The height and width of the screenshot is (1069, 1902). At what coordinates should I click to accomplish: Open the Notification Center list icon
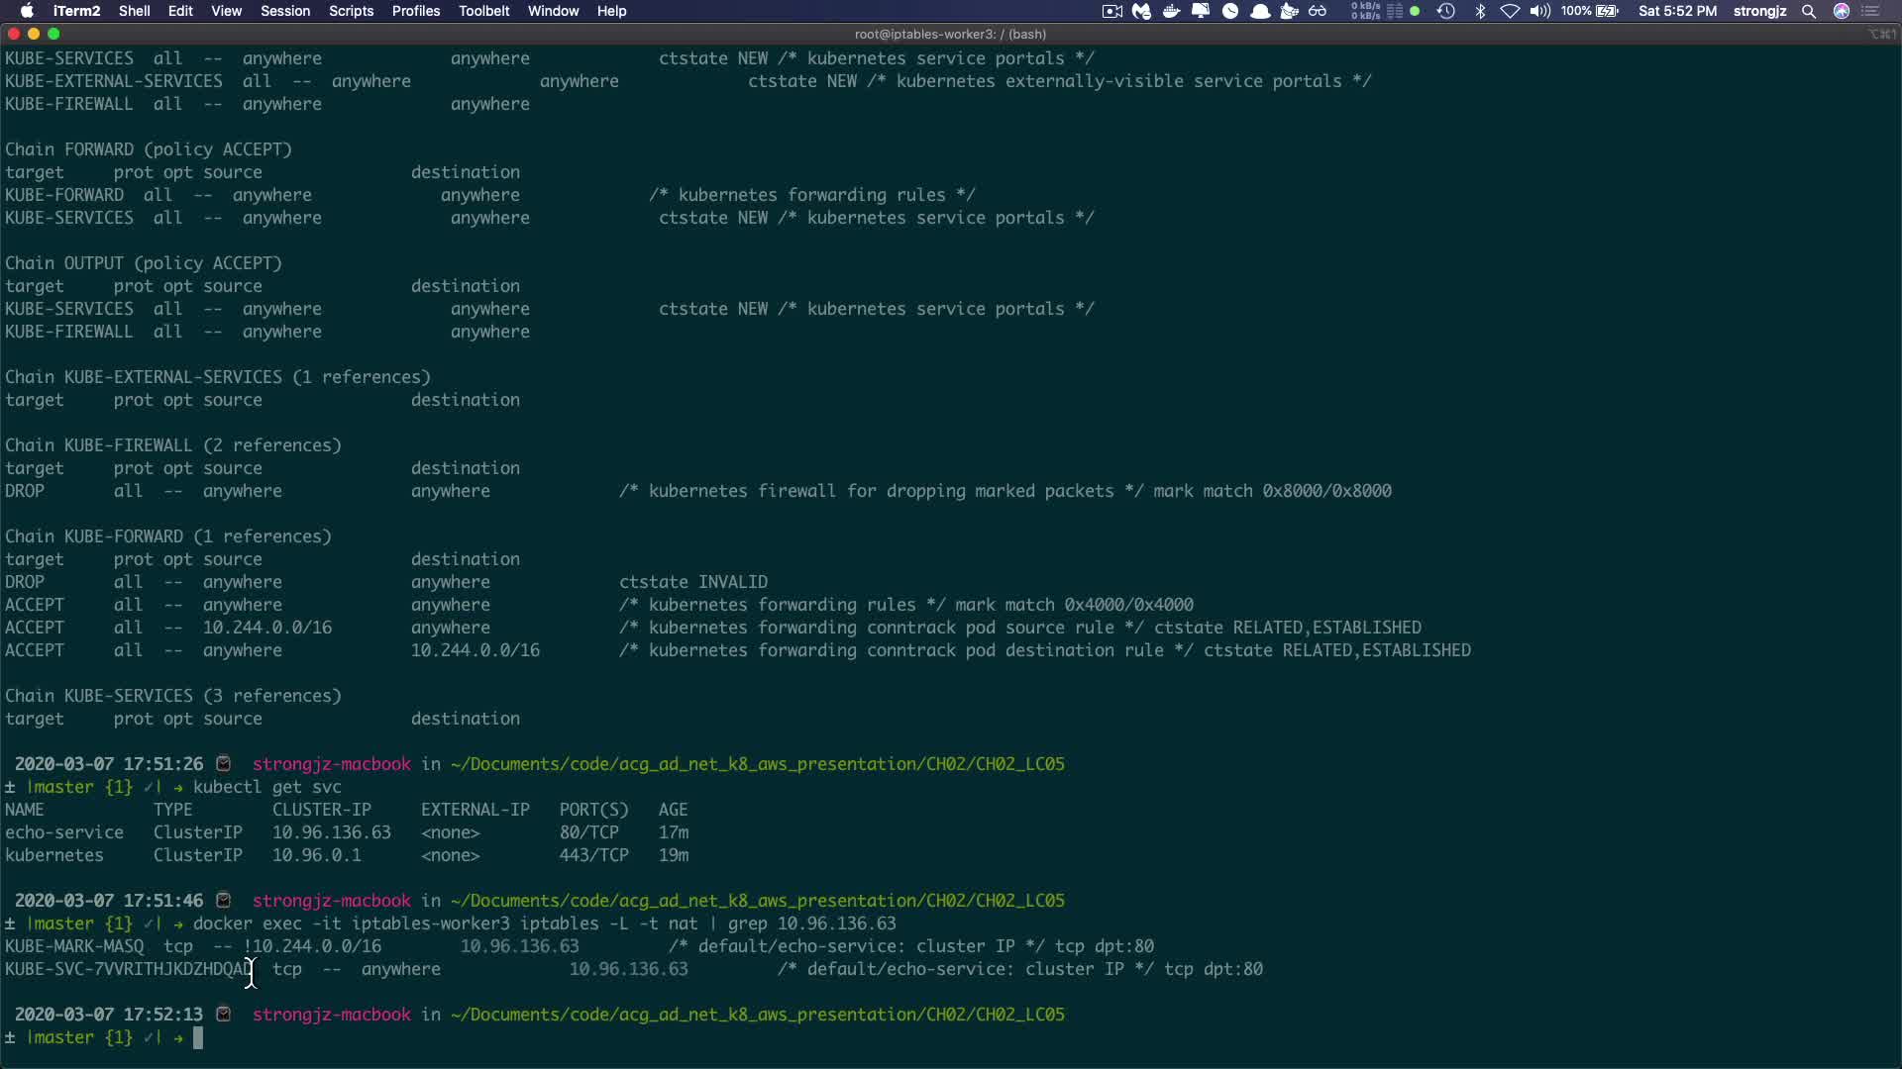[1871, 11]
